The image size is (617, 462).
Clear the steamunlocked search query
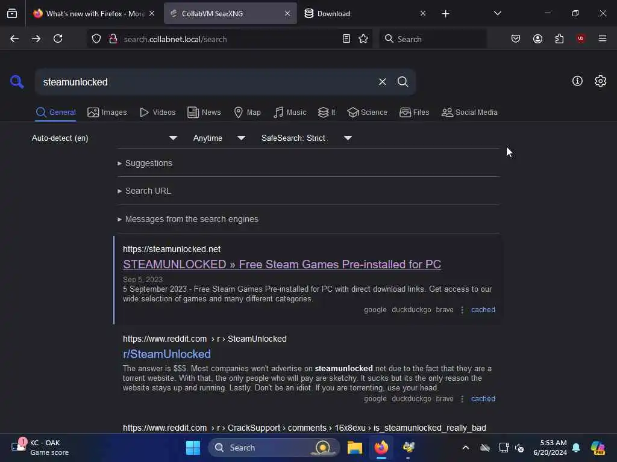tap(382, 82)
